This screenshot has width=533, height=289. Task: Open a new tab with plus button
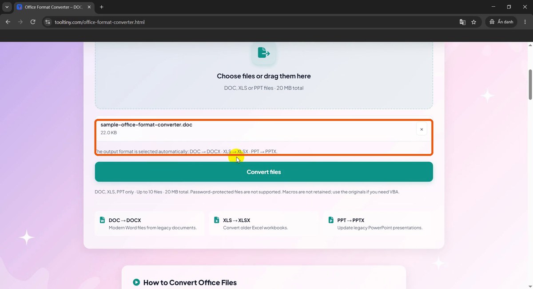(x=101, y=7)
